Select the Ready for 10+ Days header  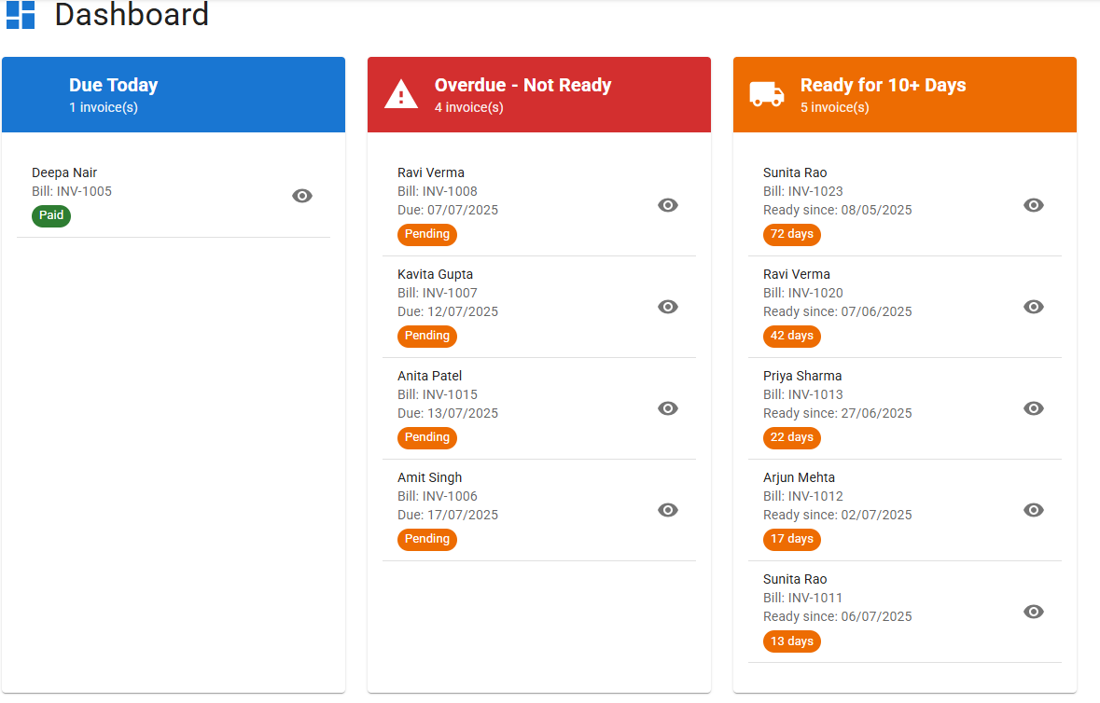905,94
